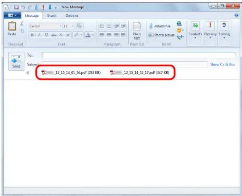Click in the message body area
Viewport: 242px width, 196px height.
122,133
